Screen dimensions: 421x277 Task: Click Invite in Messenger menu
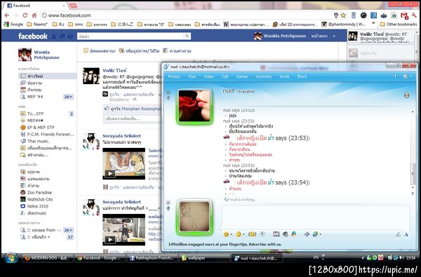pos(284,76)
